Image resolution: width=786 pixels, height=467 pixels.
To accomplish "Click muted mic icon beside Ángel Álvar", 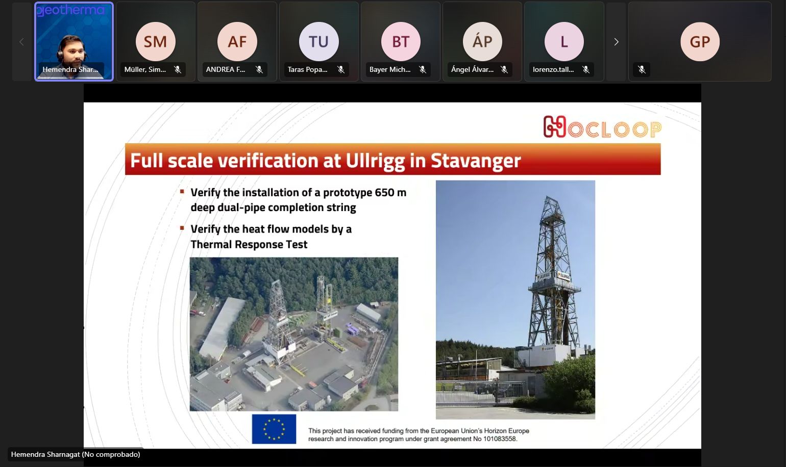I will [504, 69].
